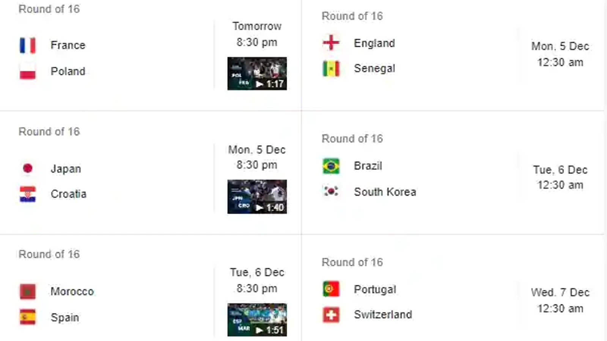607x341 pixels.
Task: Click the Switzerland flag icon
Action: coord(331,314)
